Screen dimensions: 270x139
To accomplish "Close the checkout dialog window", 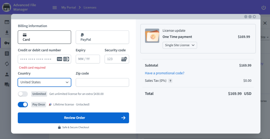I will (254, 17).
